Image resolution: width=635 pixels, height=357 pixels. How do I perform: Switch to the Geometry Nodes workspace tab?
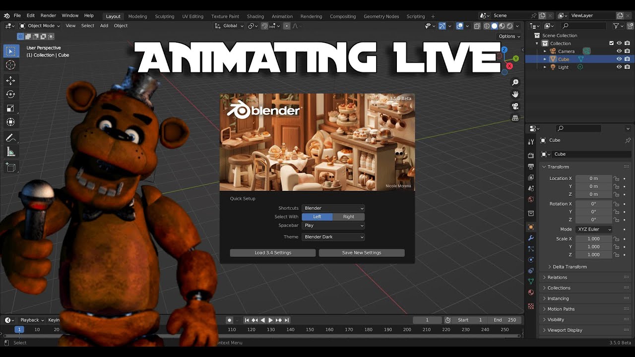381,16
